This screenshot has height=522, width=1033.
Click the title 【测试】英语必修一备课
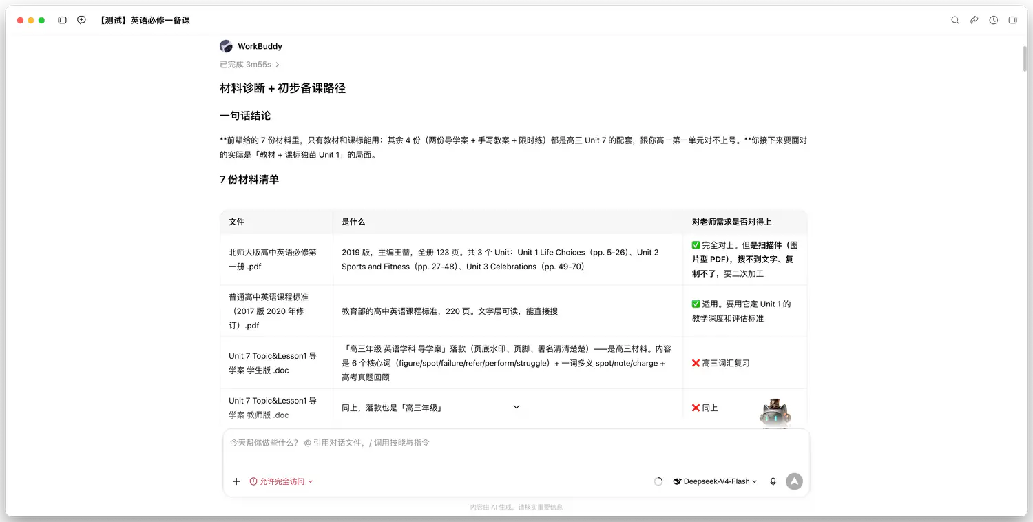coord(145,21)
